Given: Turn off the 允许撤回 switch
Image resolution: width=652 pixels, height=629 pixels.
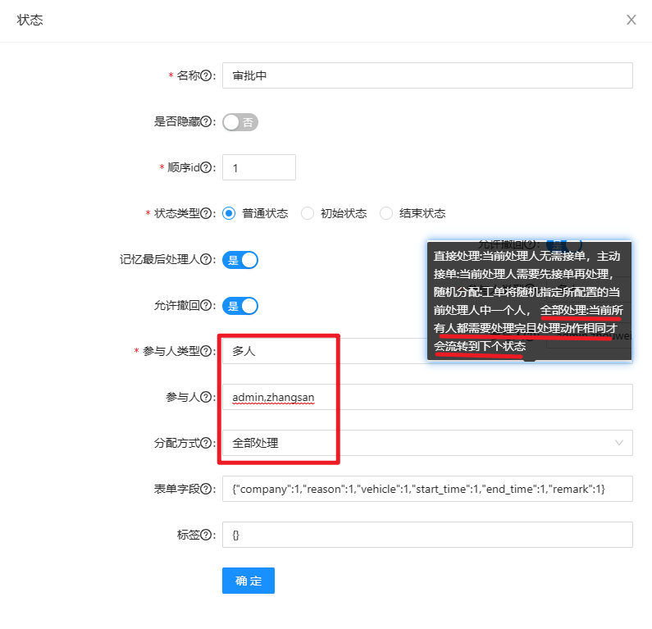Looking at the screenshot, I should tap(240, 306).
